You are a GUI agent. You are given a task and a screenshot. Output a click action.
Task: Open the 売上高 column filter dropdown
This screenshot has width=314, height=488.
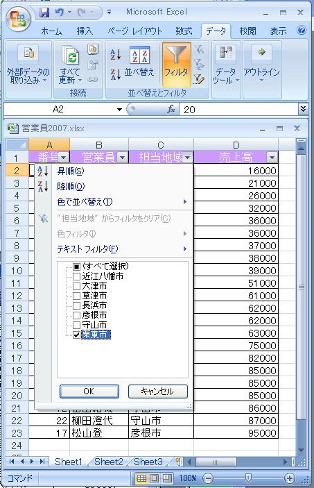[272, 158]
